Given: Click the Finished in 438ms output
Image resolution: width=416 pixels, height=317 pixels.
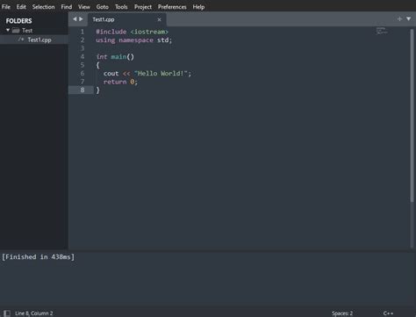Looking at the screenshot, I should [38, 257].
